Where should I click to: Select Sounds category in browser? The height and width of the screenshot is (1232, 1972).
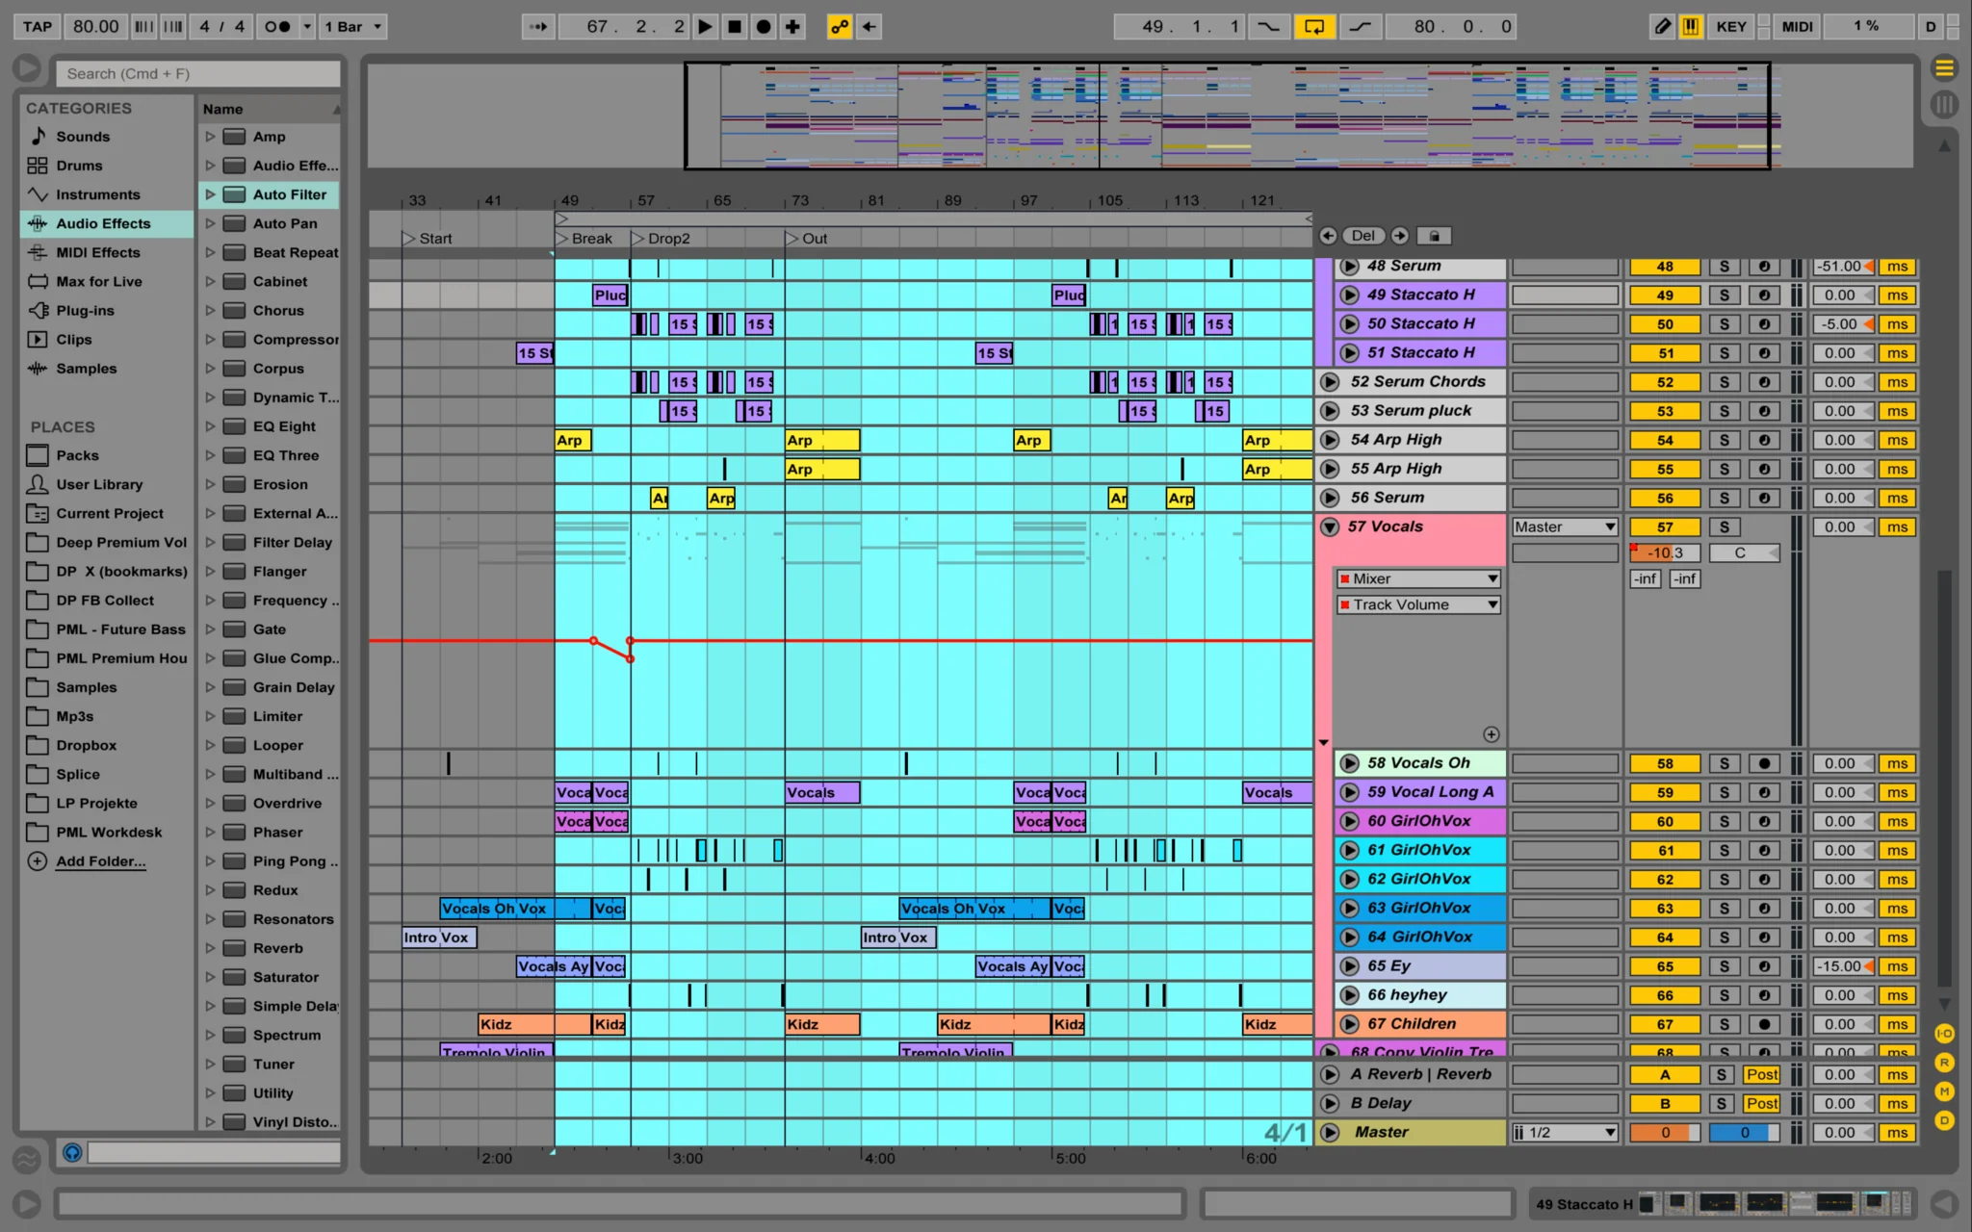83,137
